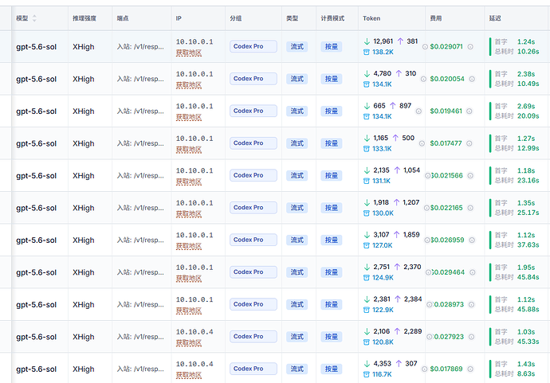Click the cache icon next to 138.2K

click(x=366, y=53)
